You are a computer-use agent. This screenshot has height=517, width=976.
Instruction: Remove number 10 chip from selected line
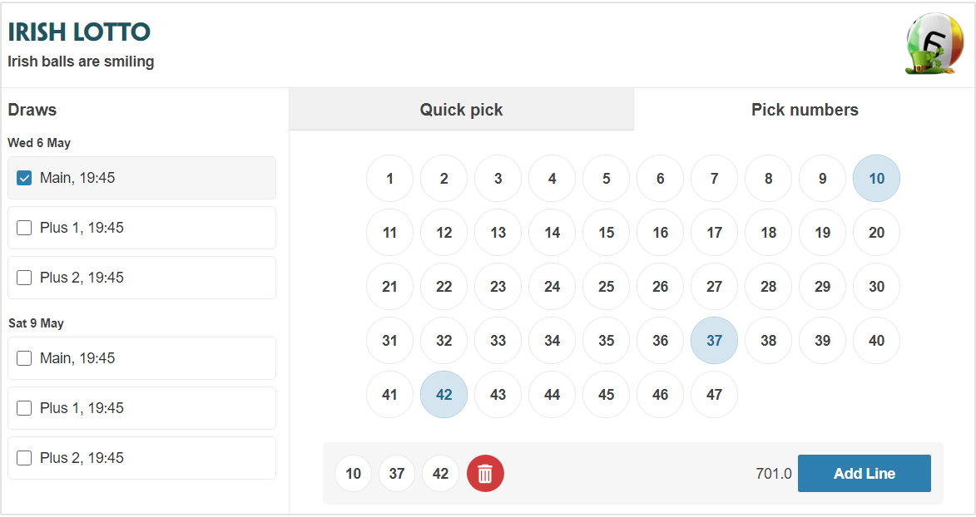pos(353,473)
